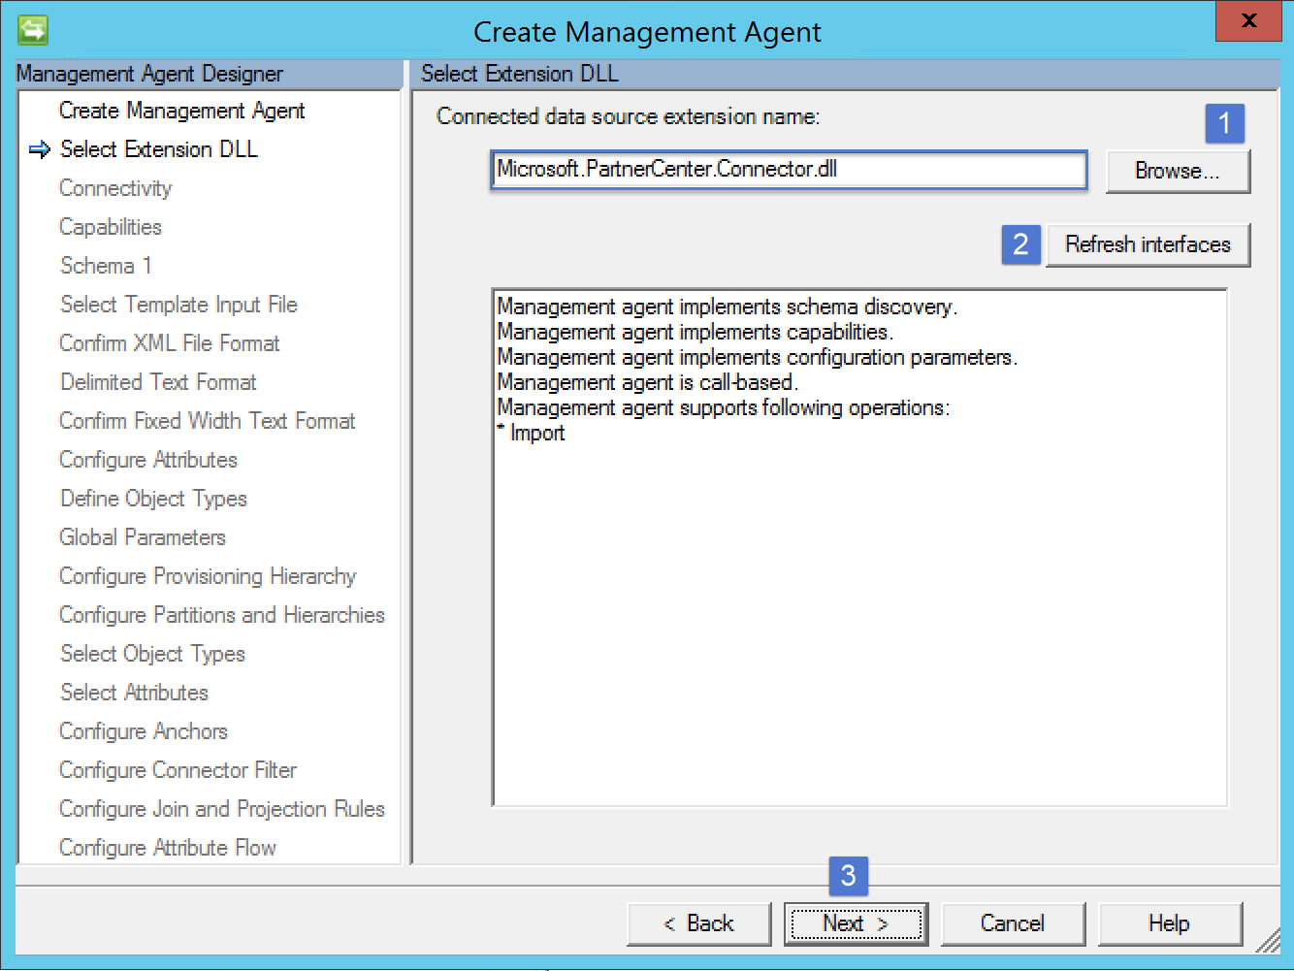Screen dimensions: 1294x971
Task: Click the Browse... button
Action: click(1178, 172)
